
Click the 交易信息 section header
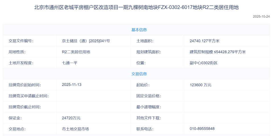(139, 74)
